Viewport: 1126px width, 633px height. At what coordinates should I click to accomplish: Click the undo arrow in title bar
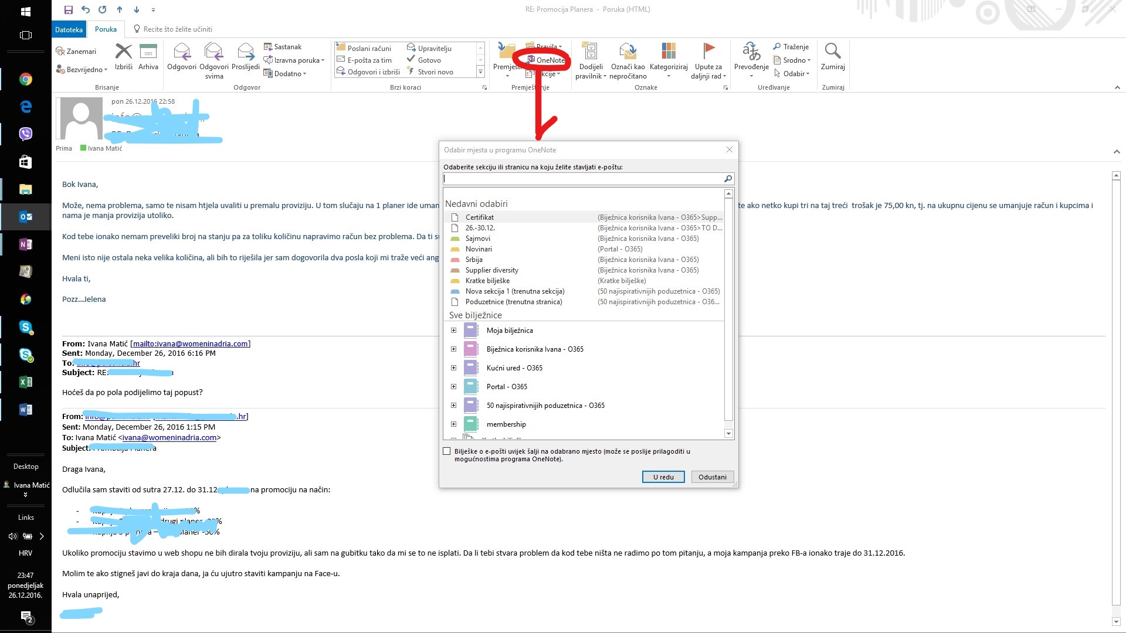click(x=86, y=9)
